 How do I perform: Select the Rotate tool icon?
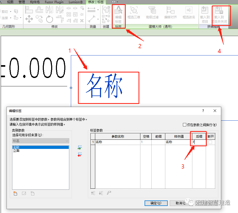50,19
